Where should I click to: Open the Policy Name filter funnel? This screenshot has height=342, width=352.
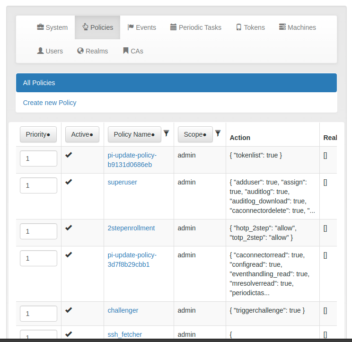(x=167, y=134)
